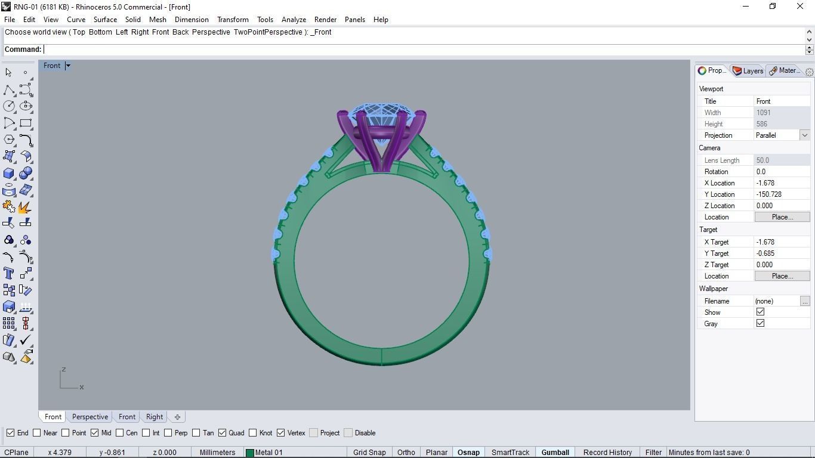
Task: Open the Millimeters units pane
Action: pos(217,452)
